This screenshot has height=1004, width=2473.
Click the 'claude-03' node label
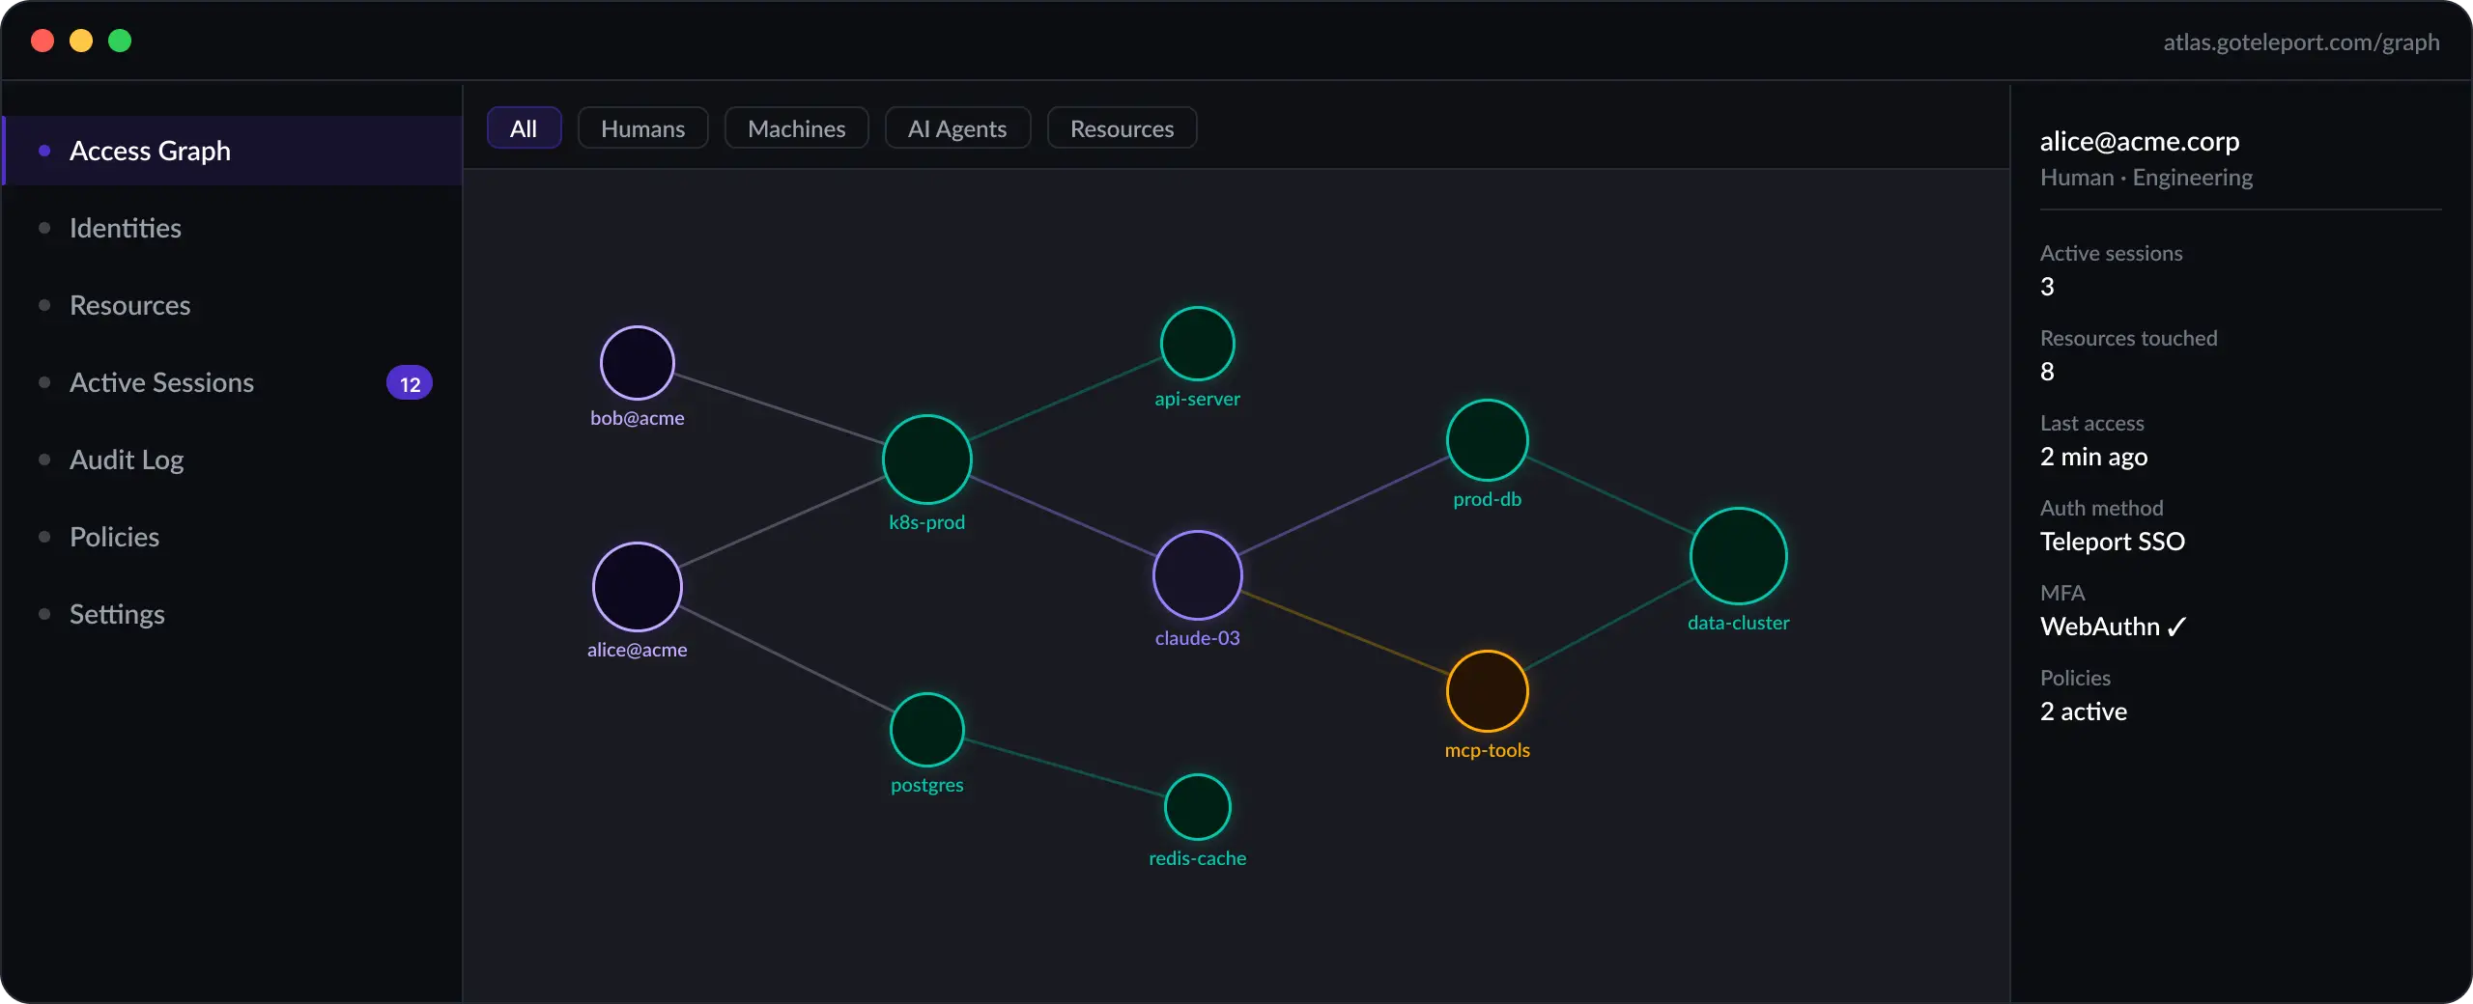pyautogui.click(x=1197, y=638)
